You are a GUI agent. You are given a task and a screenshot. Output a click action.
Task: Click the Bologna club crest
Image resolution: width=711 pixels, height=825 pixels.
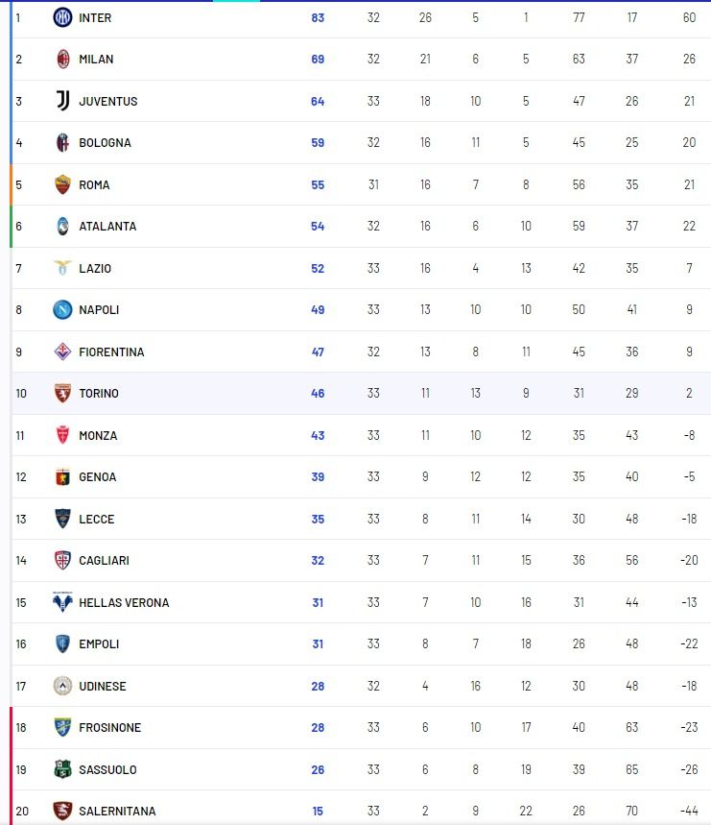coord(62,142)
